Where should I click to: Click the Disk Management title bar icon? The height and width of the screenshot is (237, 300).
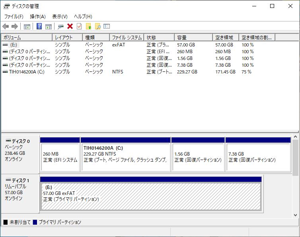click(7, 6)
